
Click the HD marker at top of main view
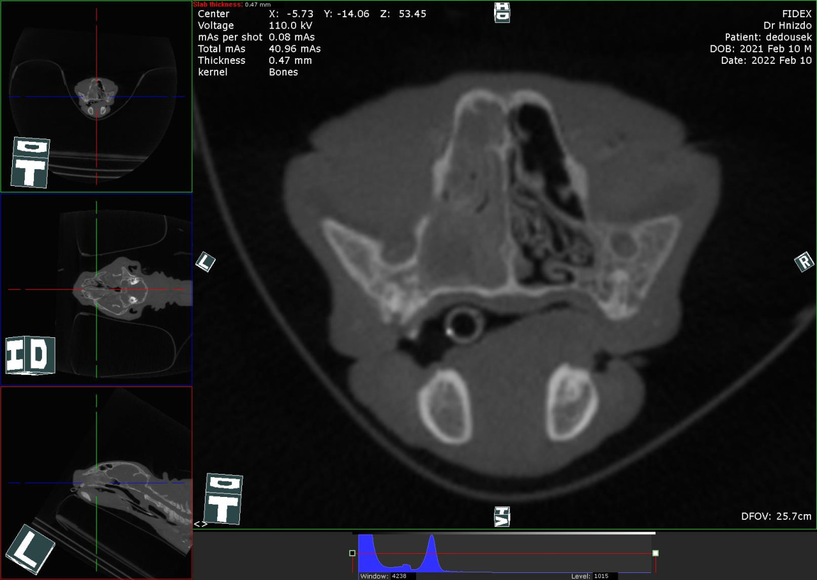tap(502, 12)
